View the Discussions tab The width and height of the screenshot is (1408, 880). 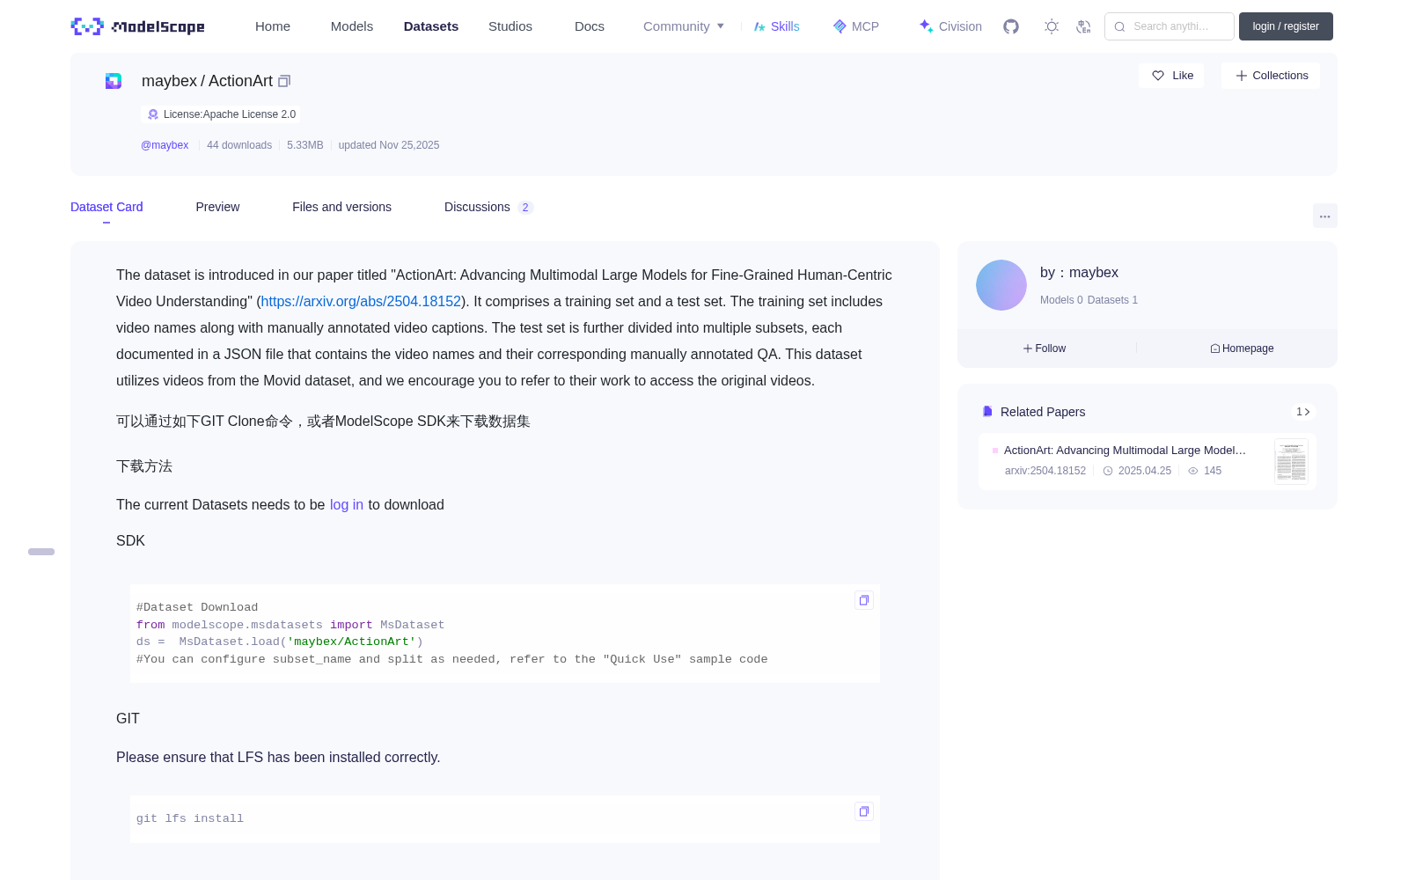coord(488,207)
